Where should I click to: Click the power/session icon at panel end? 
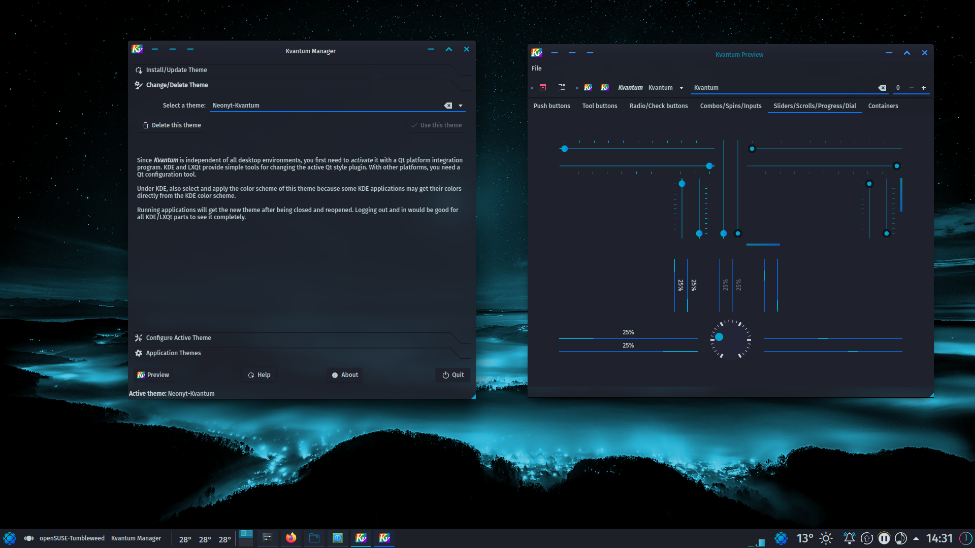pyautogui.click(x=966, y=538)
